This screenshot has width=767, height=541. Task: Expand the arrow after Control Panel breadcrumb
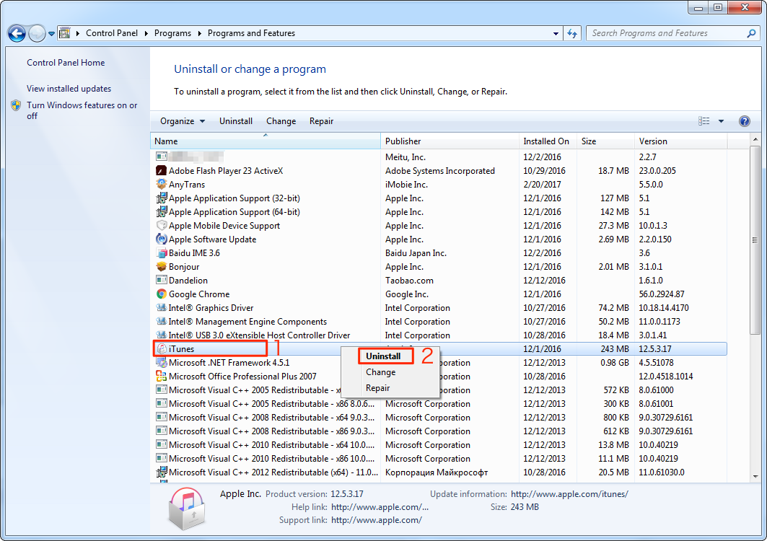coord(146,33)
